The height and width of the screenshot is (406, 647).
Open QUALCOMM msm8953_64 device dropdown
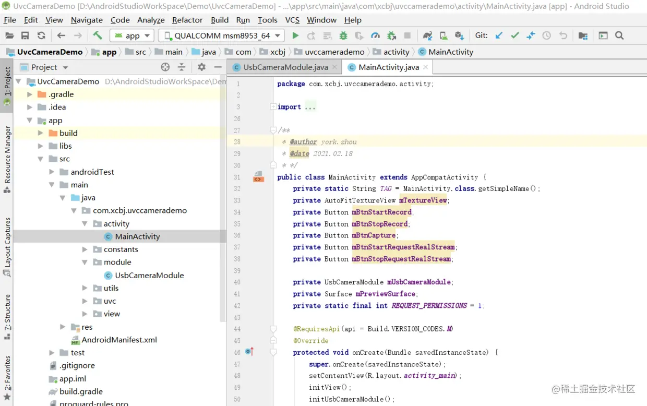(222, 35)
